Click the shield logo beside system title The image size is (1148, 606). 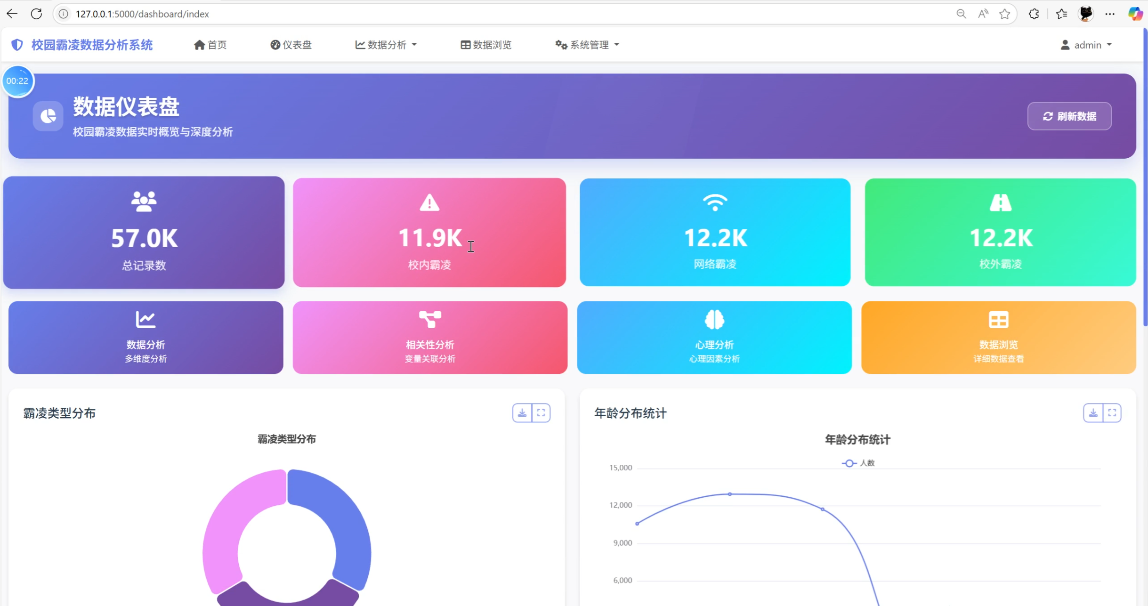click(x=17, y=45)
